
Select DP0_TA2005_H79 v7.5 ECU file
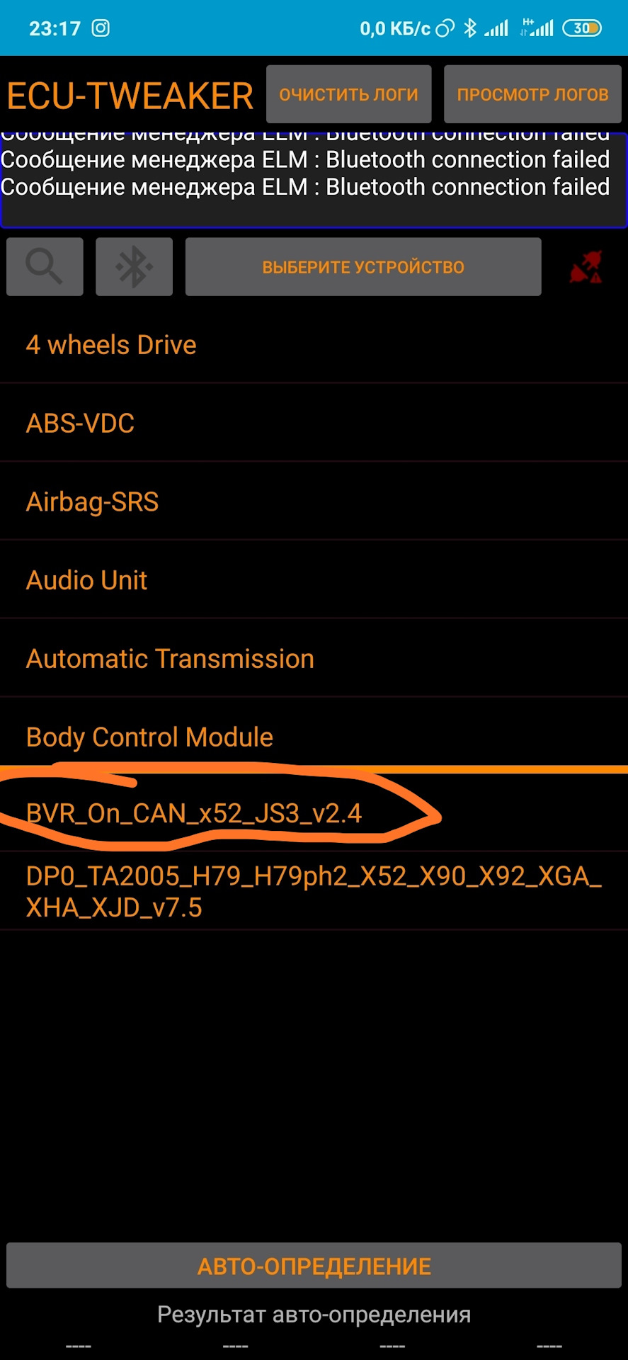click(x=314, y=891)
